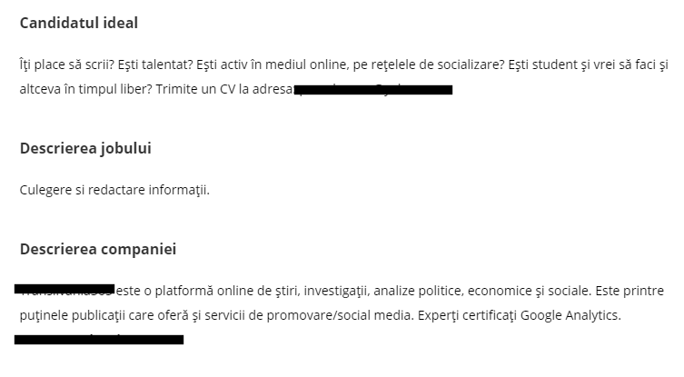Click the words "Google Analytics"
The image size is (684, 377).
click(x=575, y=315)
